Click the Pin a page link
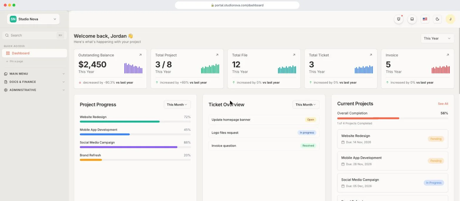 (x=15, y=61)
